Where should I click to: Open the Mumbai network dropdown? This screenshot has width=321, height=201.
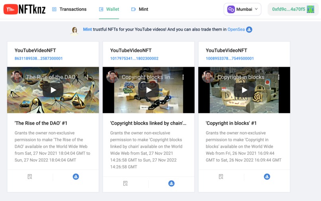pyautogui.click(x=243, y=9)
